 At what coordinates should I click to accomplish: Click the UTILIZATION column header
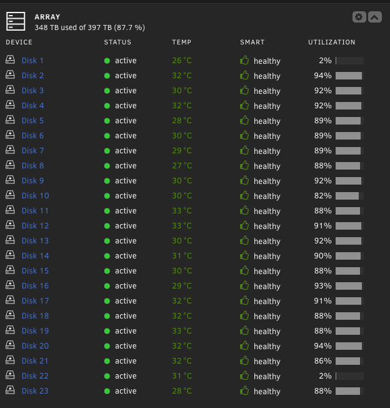coord(331,42)
